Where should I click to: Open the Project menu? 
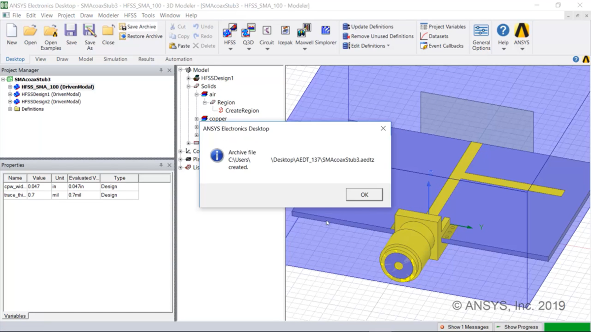tap(66, 15)
